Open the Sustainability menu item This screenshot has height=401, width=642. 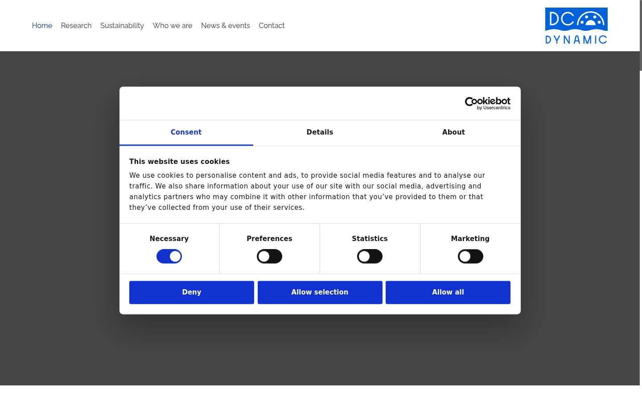tap(122, 26)
